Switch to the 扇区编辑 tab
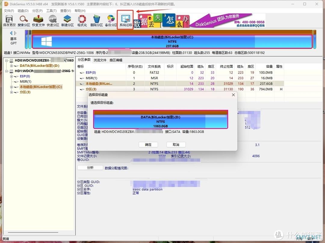 pyautogui.click(x=116, y=60)
